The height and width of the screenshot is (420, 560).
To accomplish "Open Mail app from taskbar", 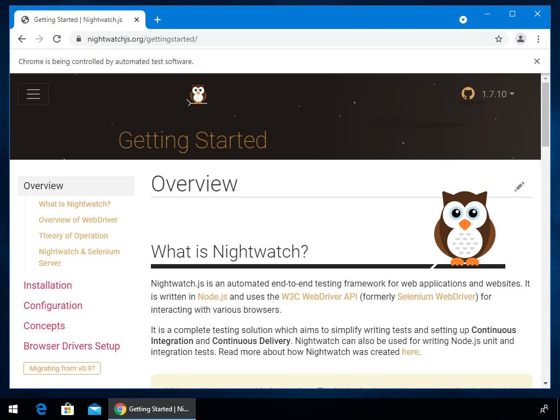I will pos(94,409).
